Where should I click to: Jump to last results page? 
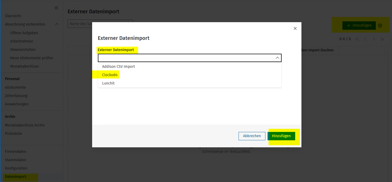coord(382,39)
